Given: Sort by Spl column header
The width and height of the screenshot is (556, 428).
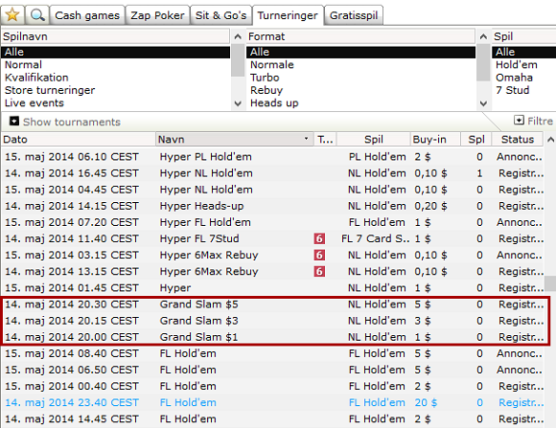Looking at the screenshot, I should (x=476, y=139).
